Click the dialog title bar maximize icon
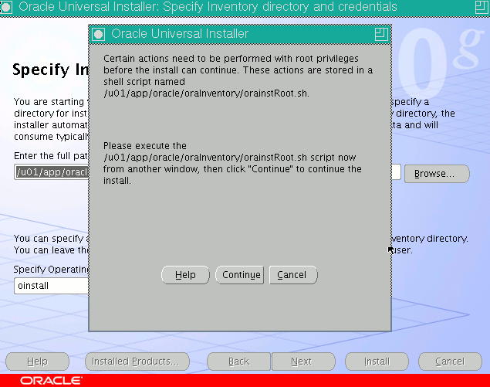The width and height of the screenshot is (490, 387). click(x=381, y=34)
